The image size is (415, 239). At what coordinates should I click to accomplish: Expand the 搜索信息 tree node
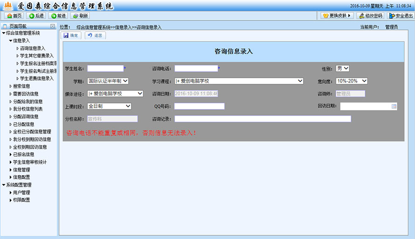(x=11, y=86)
